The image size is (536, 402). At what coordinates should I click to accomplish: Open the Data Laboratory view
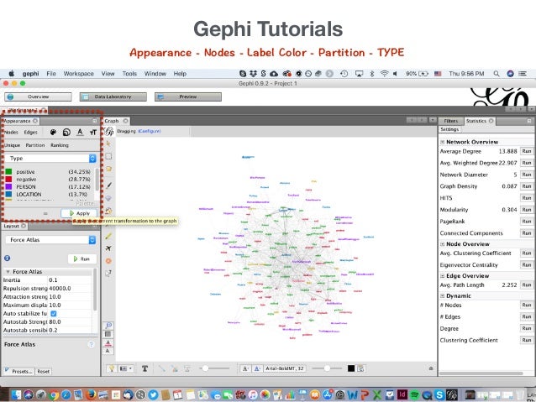pos(113,97)
